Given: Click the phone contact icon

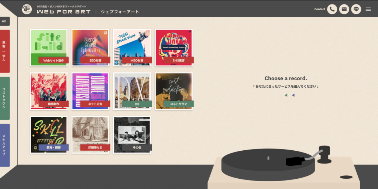Looking at the screenshot, I should tap(332, 9).
